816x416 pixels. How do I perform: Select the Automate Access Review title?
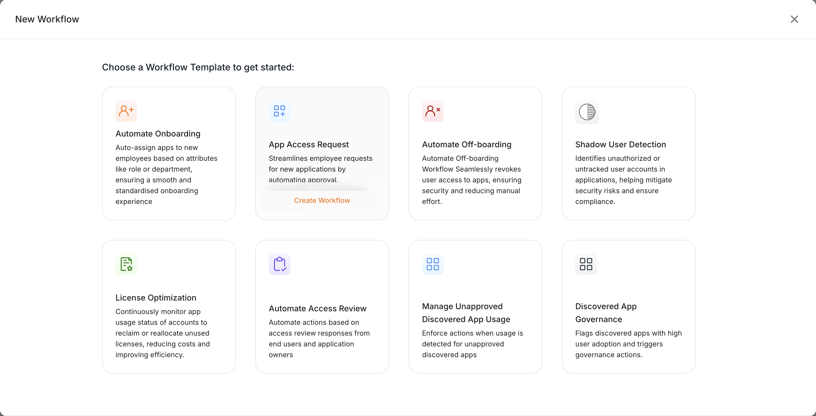click(x=317, y=308)
